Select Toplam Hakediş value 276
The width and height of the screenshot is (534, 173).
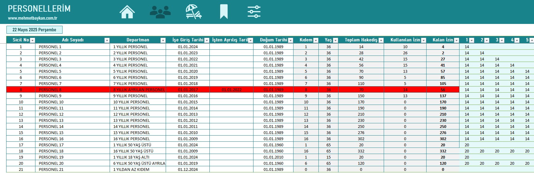361,133
